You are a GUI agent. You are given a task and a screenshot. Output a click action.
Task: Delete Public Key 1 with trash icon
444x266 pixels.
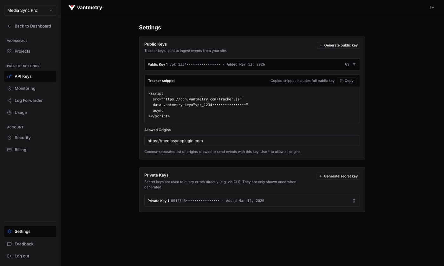354,65
